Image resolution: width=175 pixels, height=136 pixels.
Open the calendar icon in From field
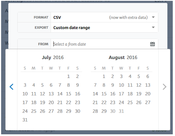pos(152,44)
